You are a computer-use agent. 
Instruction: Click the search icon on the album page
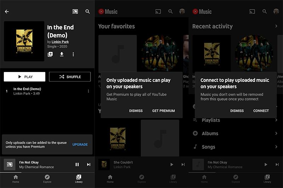pos(88,12)
